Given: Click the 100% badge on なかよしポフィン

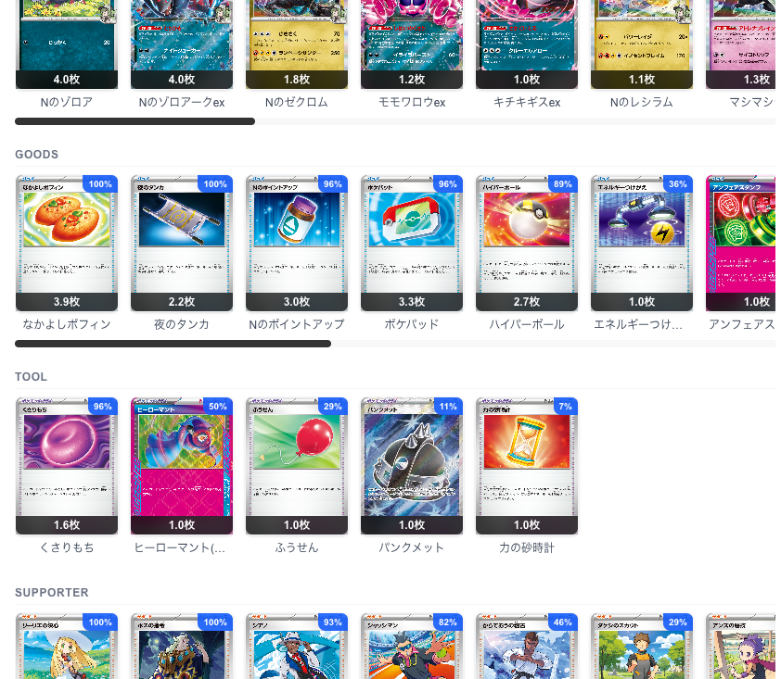Looking at the screenshot, I should point(100,184).
